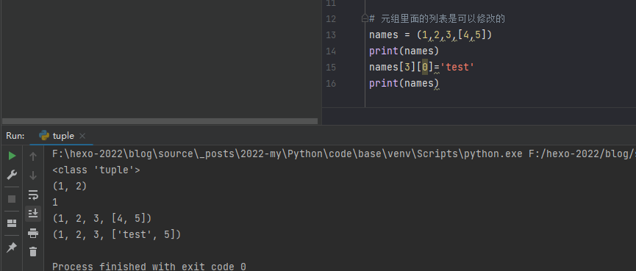Click the horizontal scrollbar in left panel
636x271 pixels.
click(160, 121)
